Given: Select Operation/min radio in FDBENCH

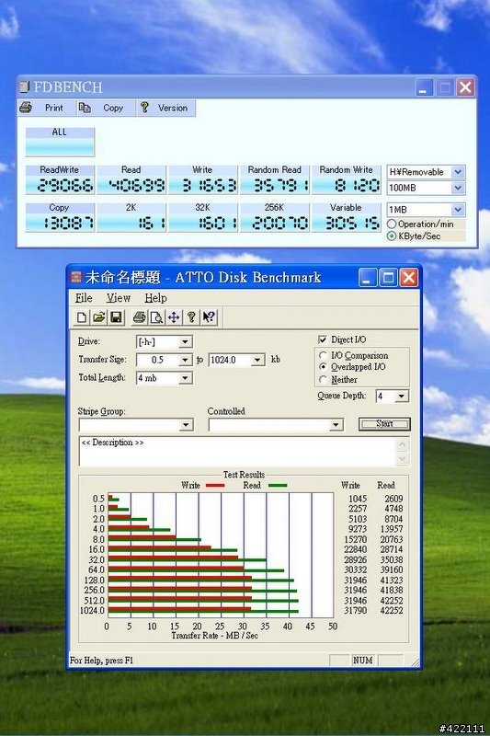Looking at the screenshot, I should coord(392,224).
